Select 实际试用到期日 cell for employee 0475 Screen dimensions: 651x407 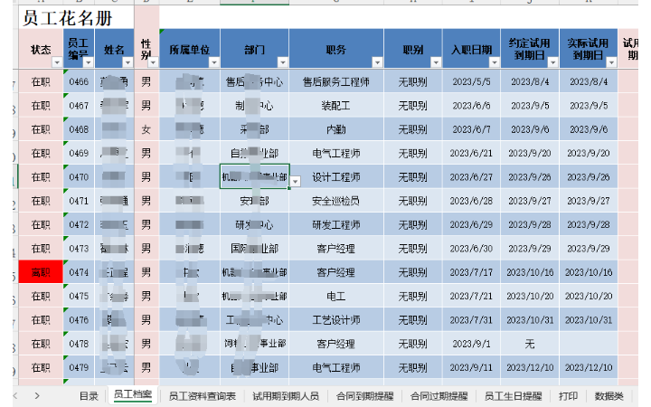[x=589, y=296]
